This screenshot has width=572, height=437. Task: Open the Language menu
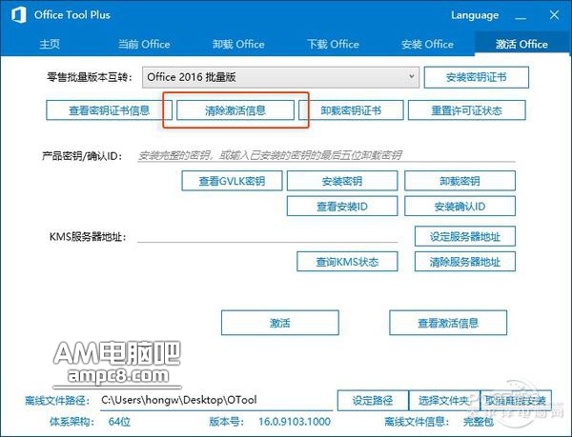coord(475,15)
